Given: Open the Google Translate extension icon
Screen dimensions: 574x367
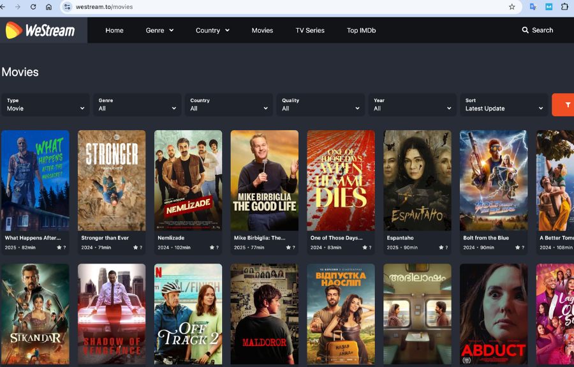Looking at the screenshot, I should click(533, 6).
